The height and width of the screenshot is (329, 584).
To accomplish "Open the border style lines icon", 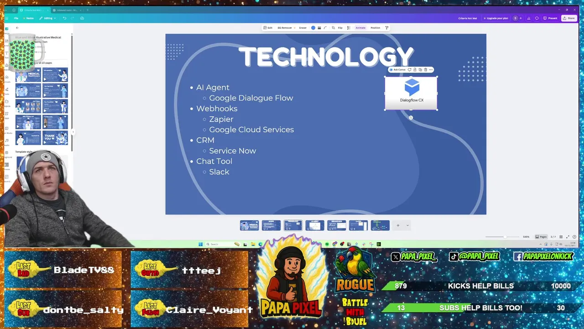I will (319, 28).
